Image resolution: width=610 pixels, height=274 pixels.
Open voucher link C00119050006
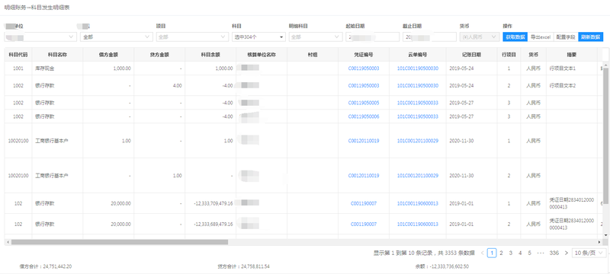click(x=364, y=116)
